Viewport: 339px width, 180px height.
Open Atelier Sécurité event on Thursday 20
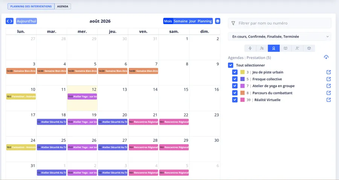coord(113,122)
